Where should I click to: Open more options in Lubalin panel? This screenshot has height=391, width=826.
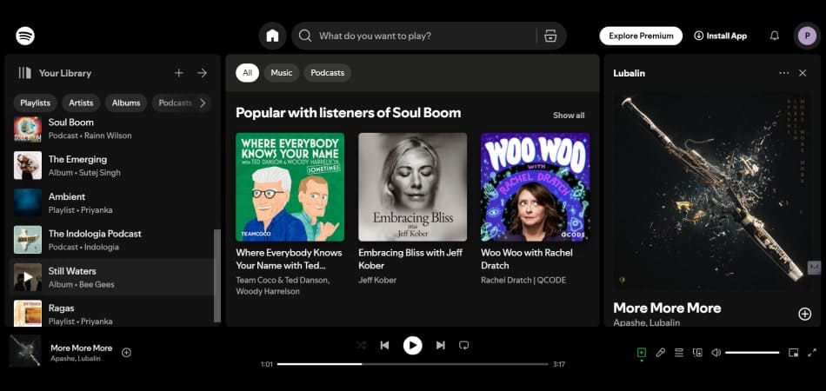[784, 73]
